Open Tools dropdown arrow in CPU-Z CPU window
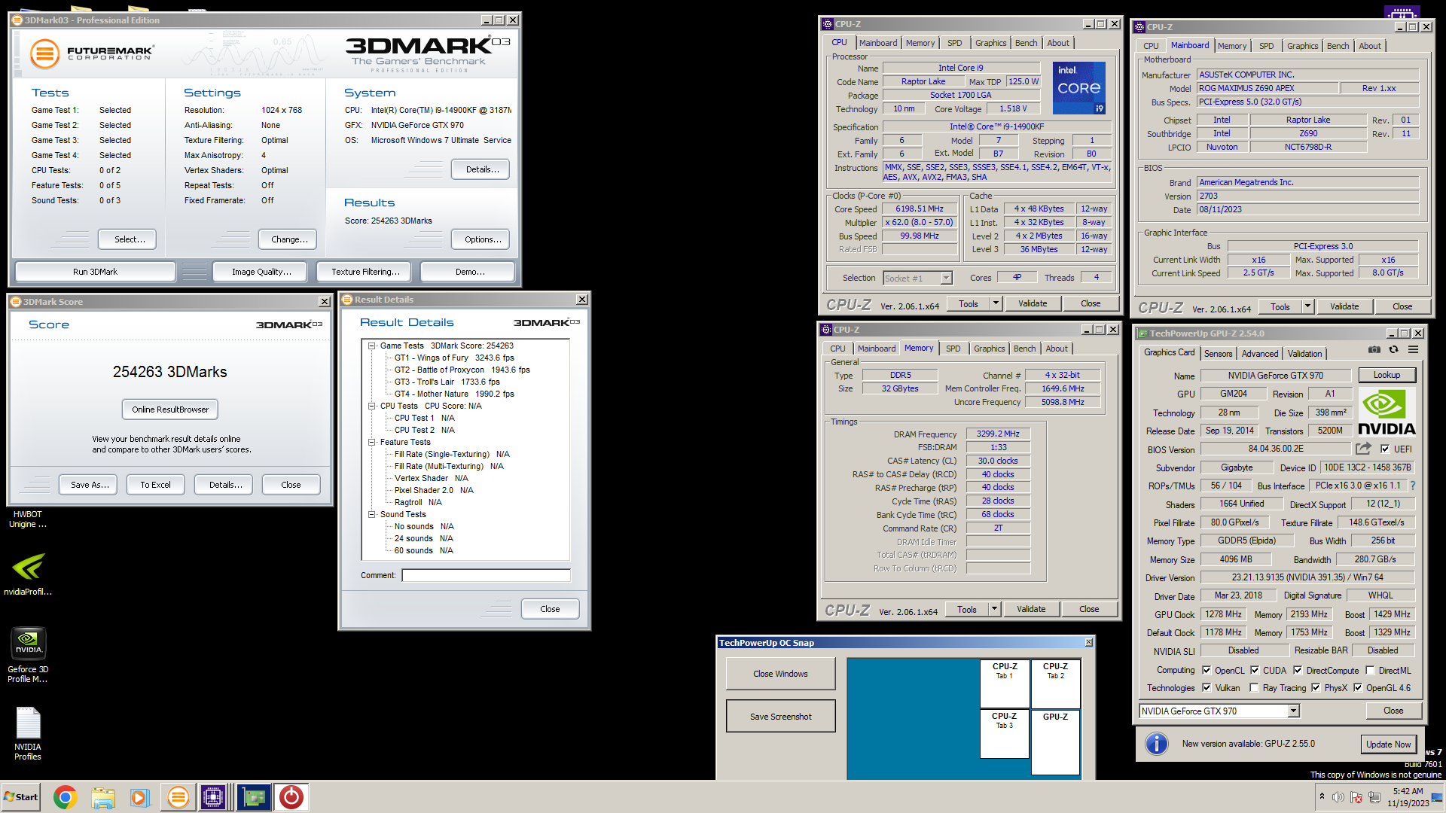Screen dimensions: 1446x813 [x=996, y=303]
